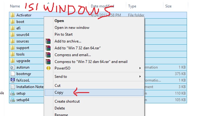Sort by the Name column header
This screenshot has width=209, height=116.
click(x=15, y=6)
